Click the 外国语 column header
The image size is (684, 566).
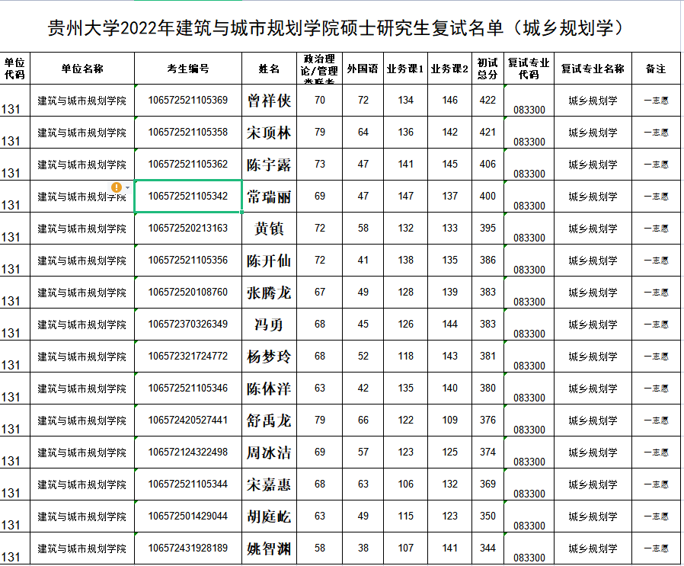tap(363, 69)
